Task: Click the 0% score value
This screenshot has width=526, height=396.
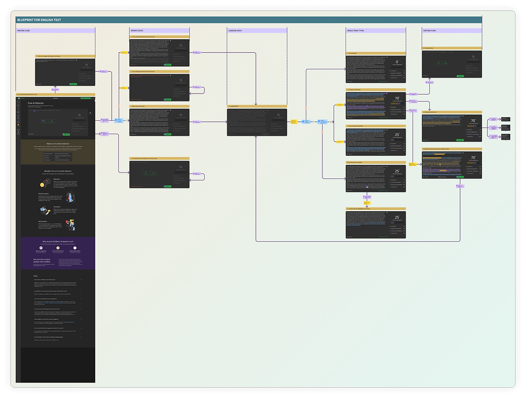Action: [x=397, y=62]
